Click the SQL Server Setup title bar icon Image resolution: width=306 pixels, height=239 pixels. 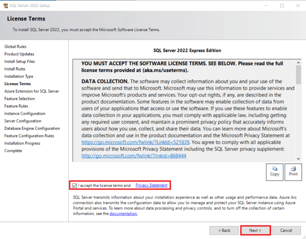point(6,6)
